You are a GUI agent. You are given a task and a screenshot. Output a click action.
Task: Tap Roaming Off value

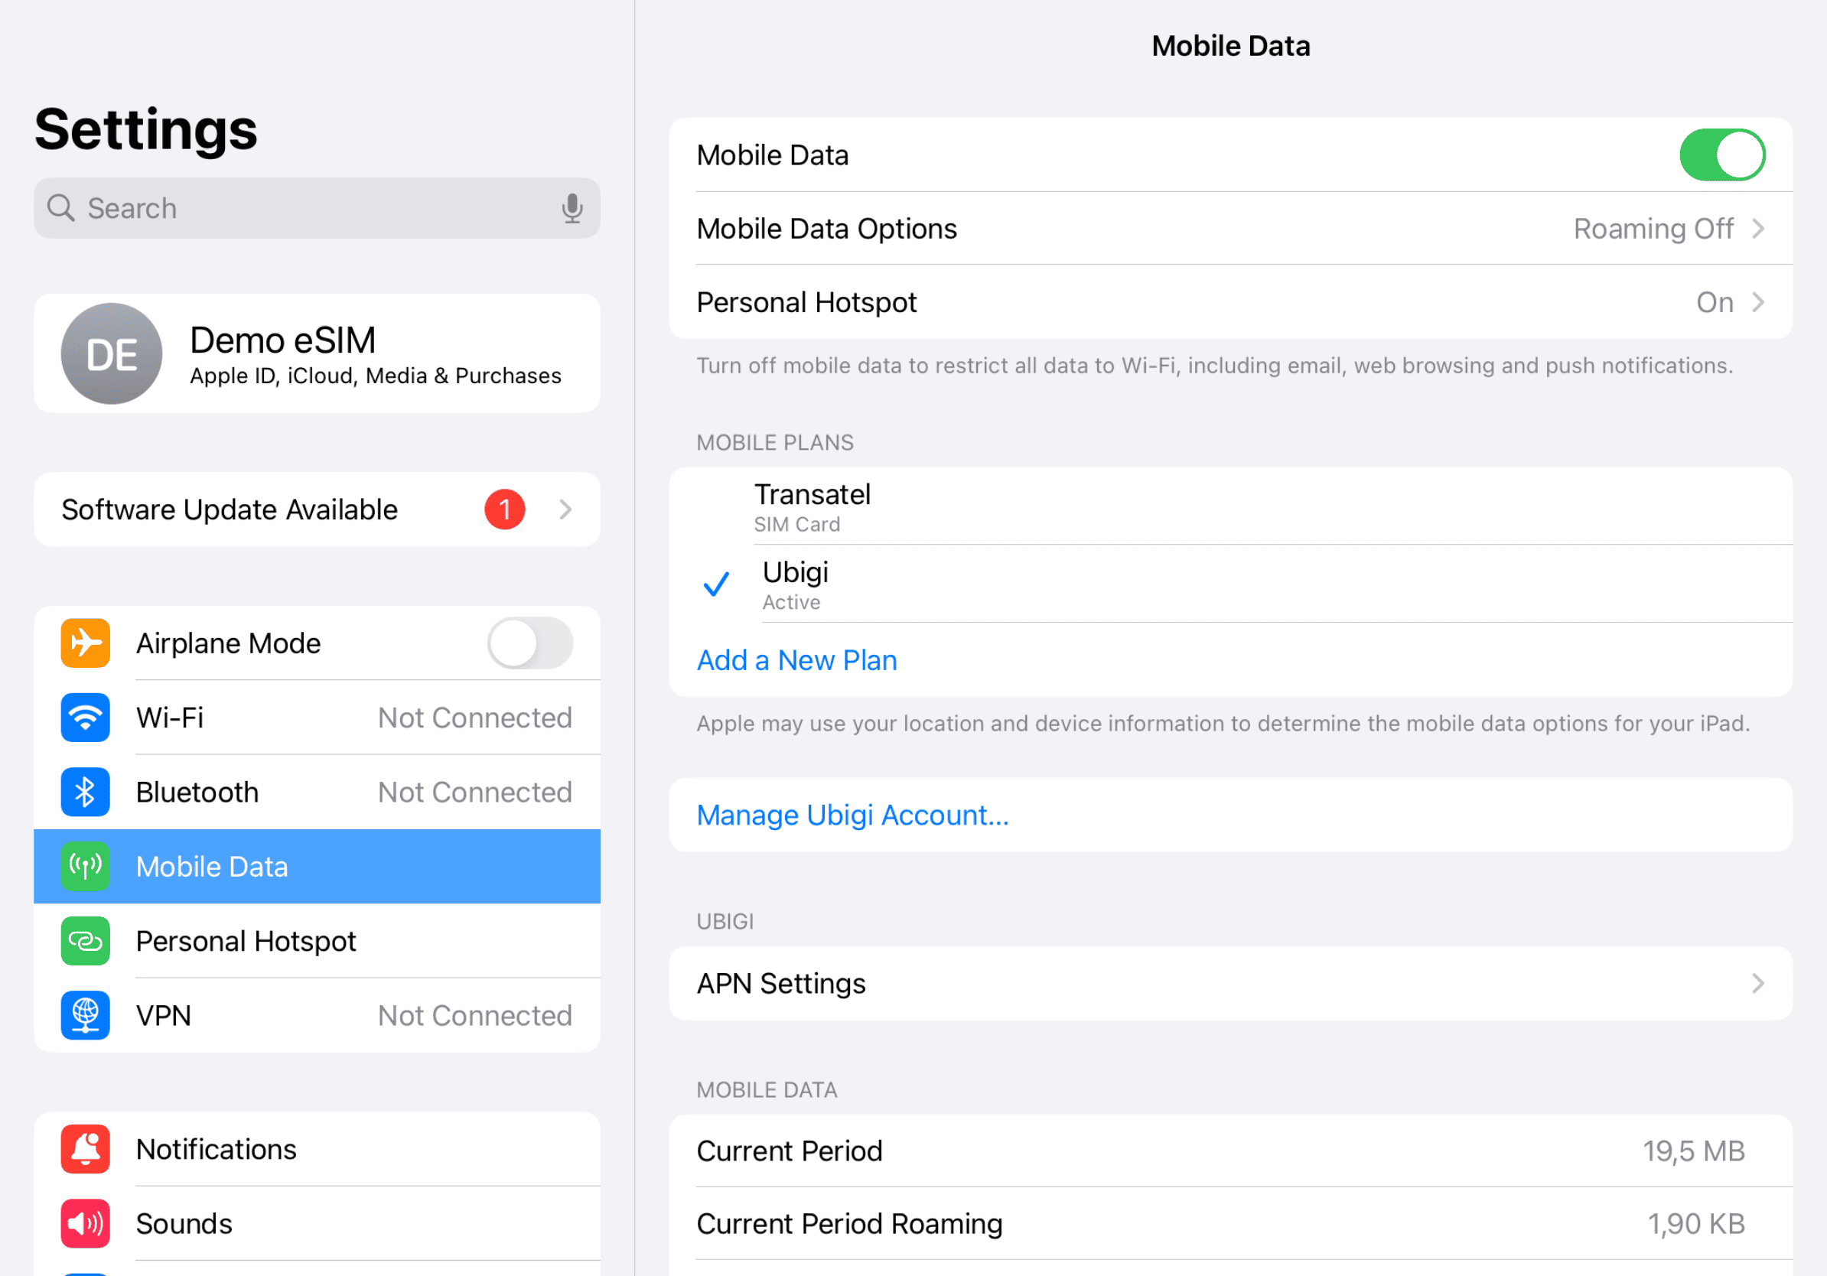click(x=1653, y=229)
